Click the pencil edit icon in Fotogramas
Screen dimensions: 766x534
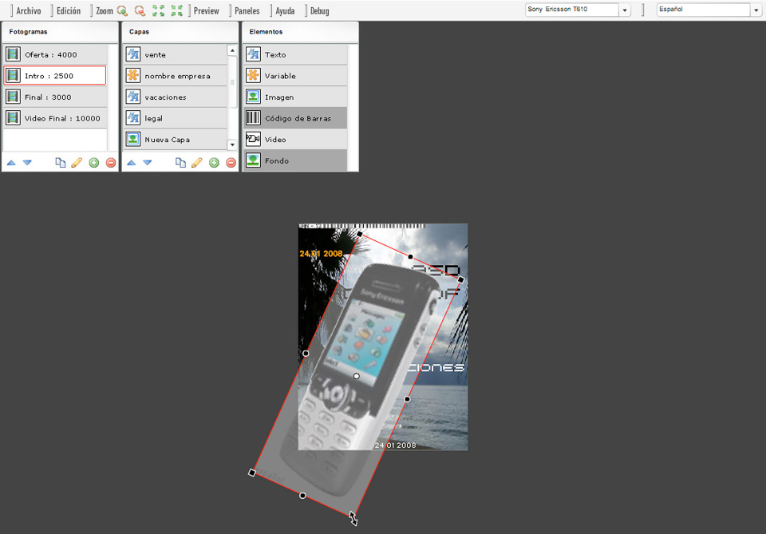77,163
